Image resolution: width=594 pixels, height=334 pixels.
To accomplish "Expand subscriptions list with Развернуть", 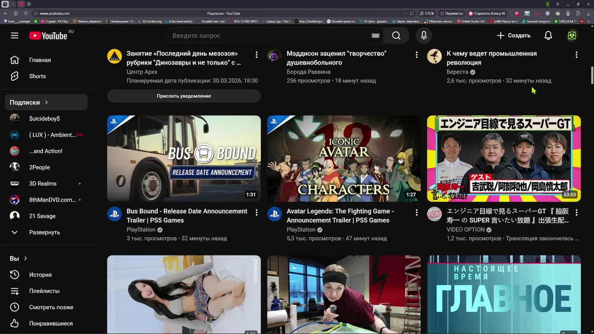I will 46,232.
